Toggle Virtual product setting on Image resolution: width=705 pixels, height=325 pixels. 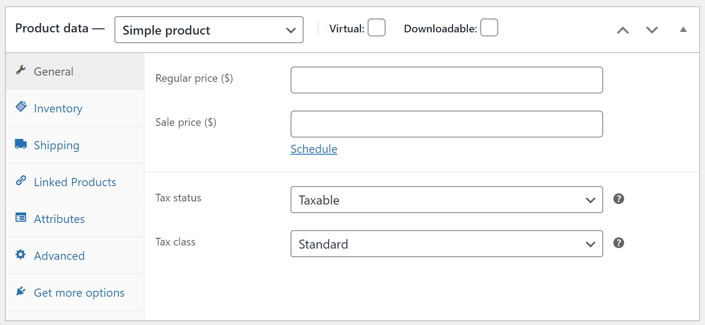pos(377,27)
